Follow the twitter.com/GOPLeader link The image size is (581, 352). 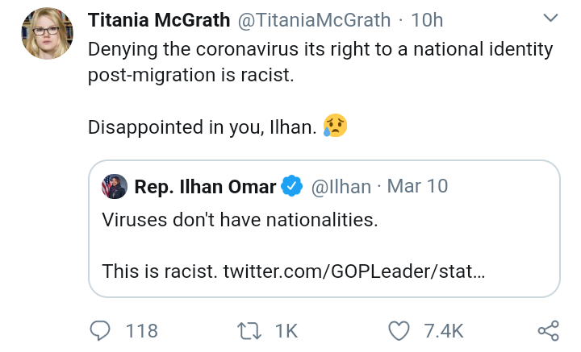click(x=352, y=271)
